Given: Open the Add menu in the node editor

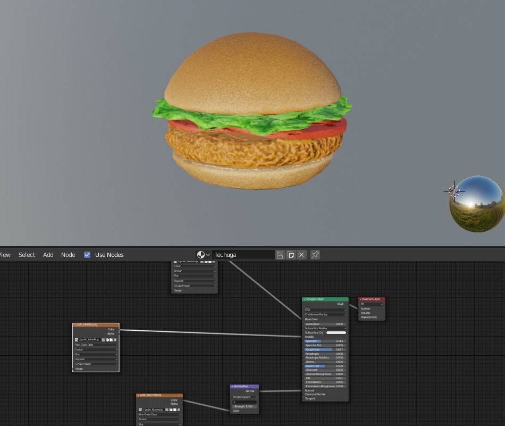Looking at the screenshot, I should [48, 255].
